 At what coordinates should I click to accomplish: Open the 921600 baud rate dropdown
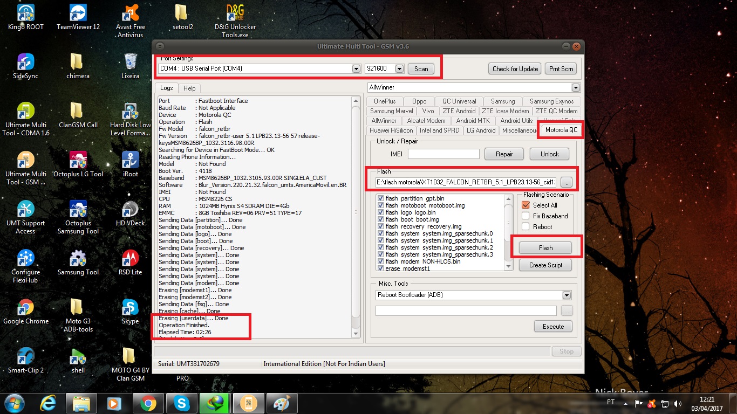tap(399, 68)
